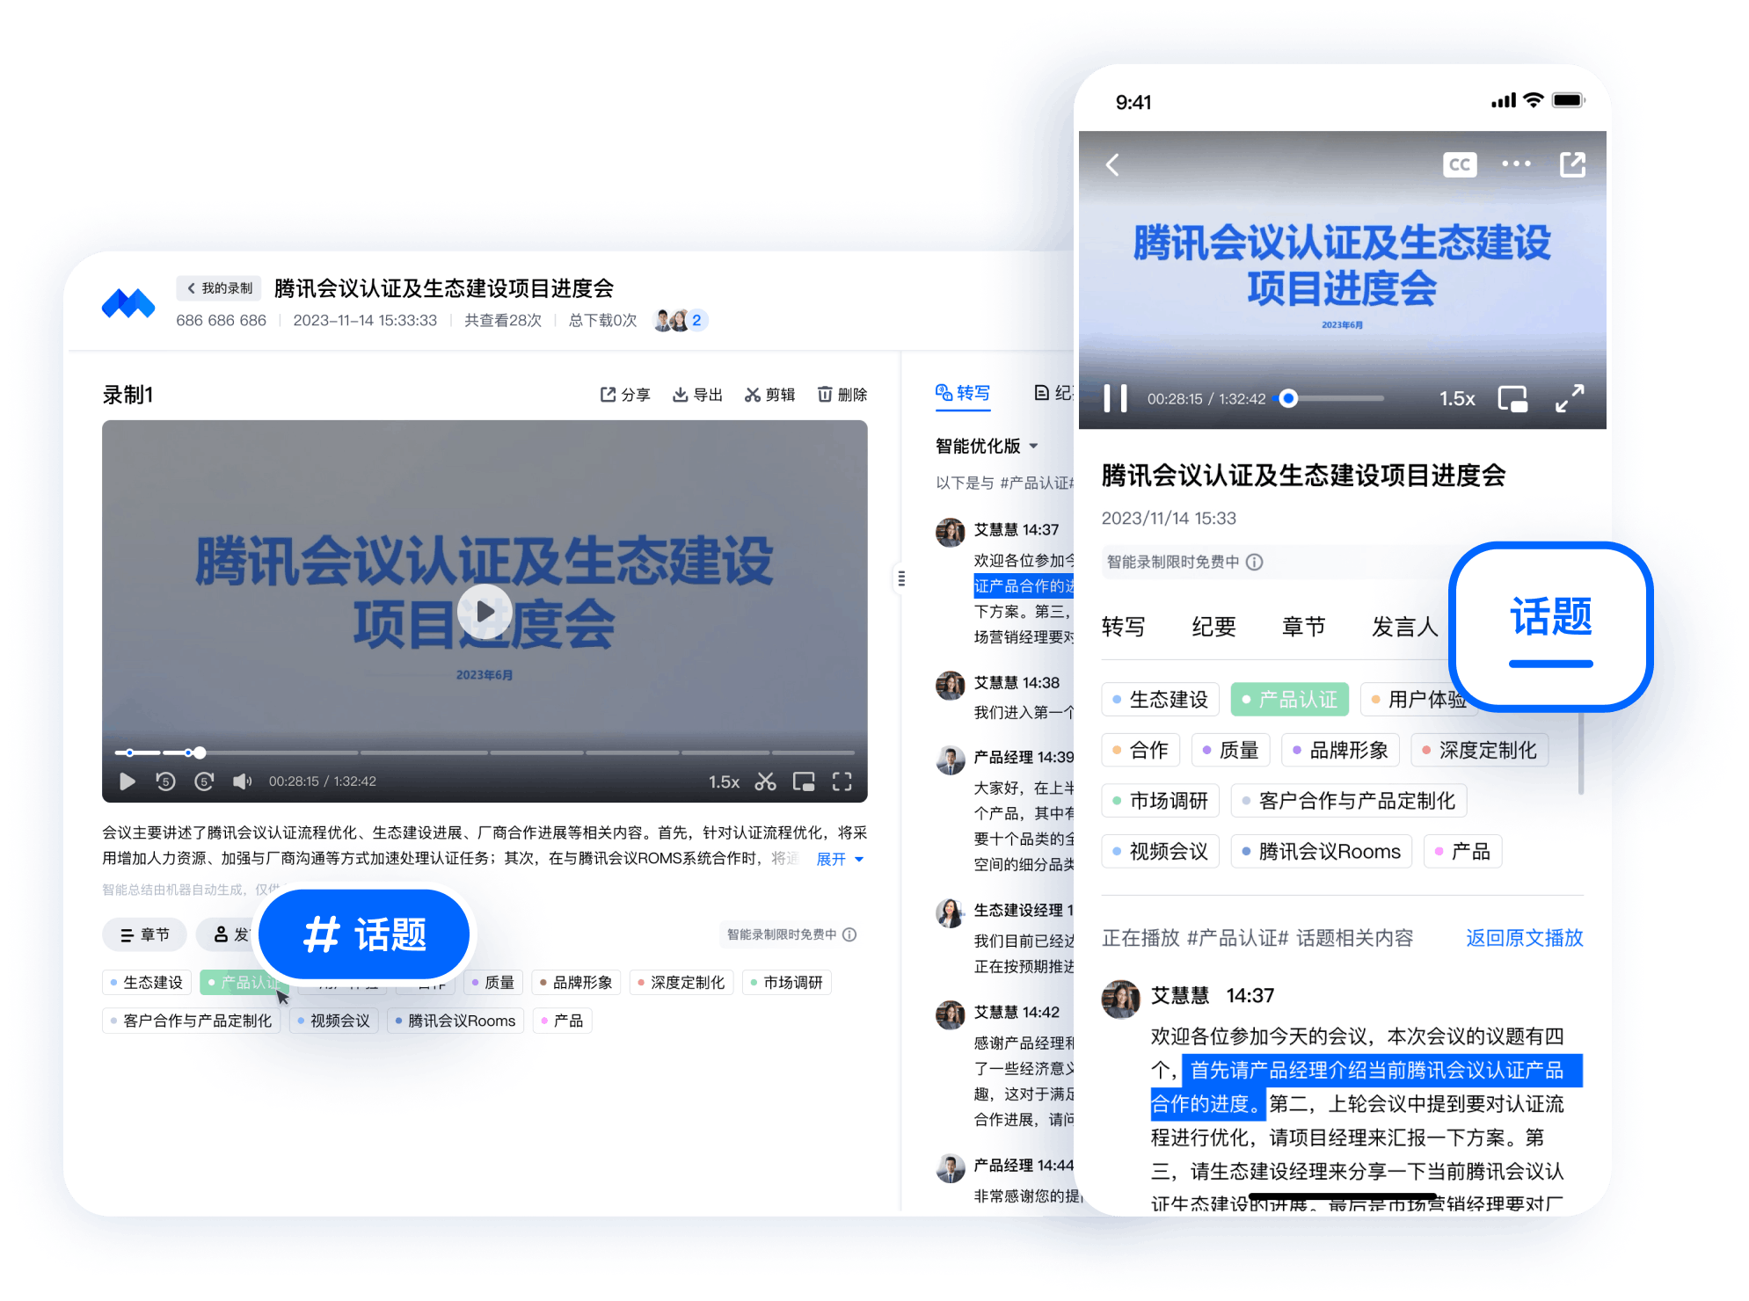Enable picture-in-picture in desktop player
Image resolution: width=1749 pixels, height=1301 pixels.
click(x=804, y=781)
